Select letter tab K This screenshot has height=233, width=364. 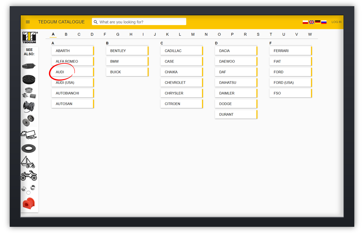(167, 34)
